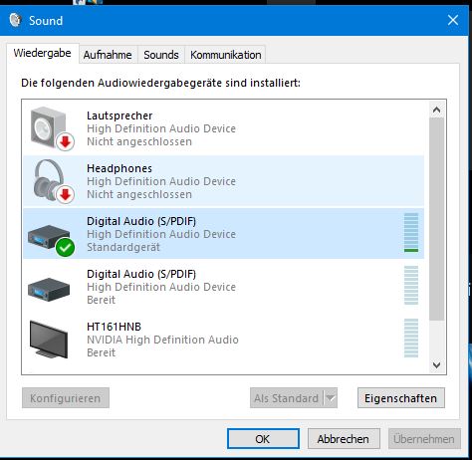Click the device list vertical scrollbar
Viewport: 472px width, 460px height.
tap(437, 219)
